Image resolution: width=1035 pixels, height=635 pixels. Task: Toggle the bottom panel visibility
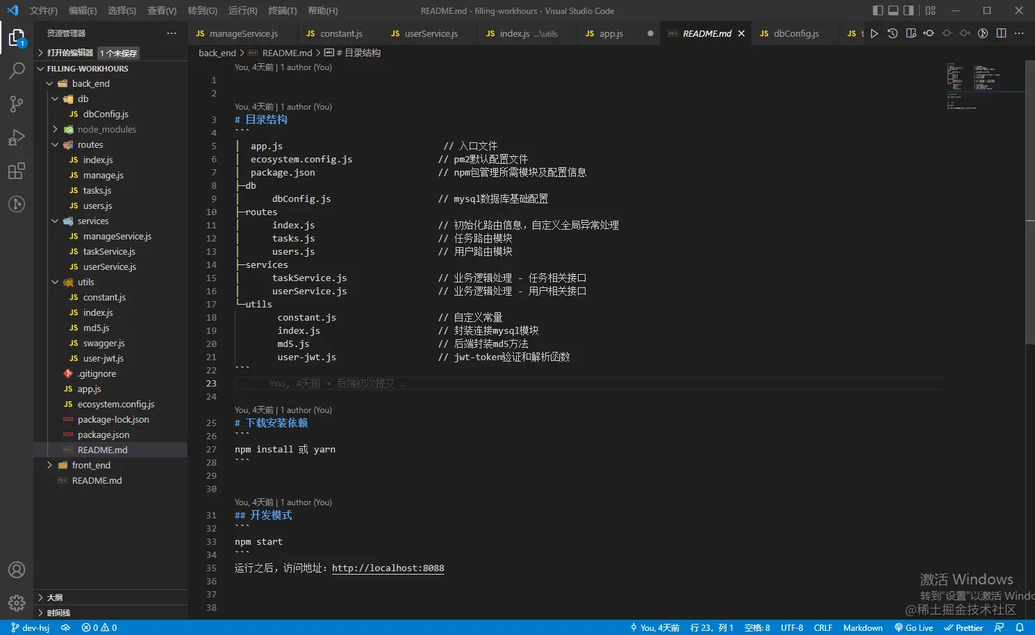893,10
